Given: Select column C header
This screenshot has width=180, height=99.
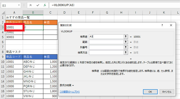Looking at the screenshot, I should [50, 12].
